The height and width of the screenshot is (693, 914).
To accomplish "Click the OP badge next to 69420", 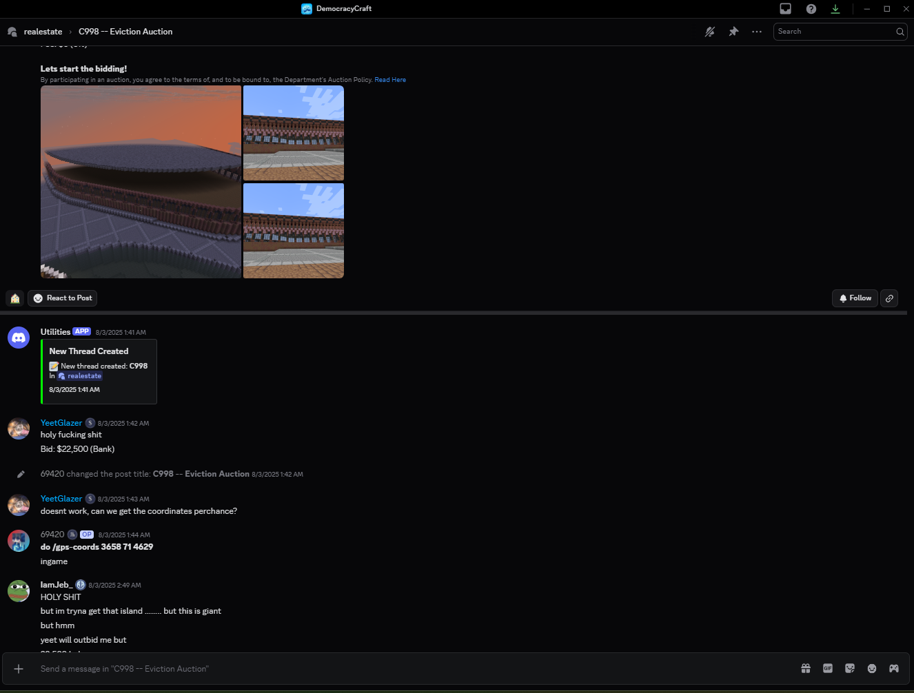I will (87, 535).
